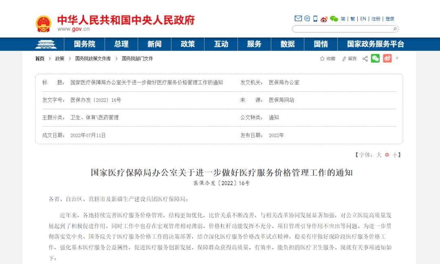Click the email envelope icon
Screen dimensions: 440x264
click(299, 18)
